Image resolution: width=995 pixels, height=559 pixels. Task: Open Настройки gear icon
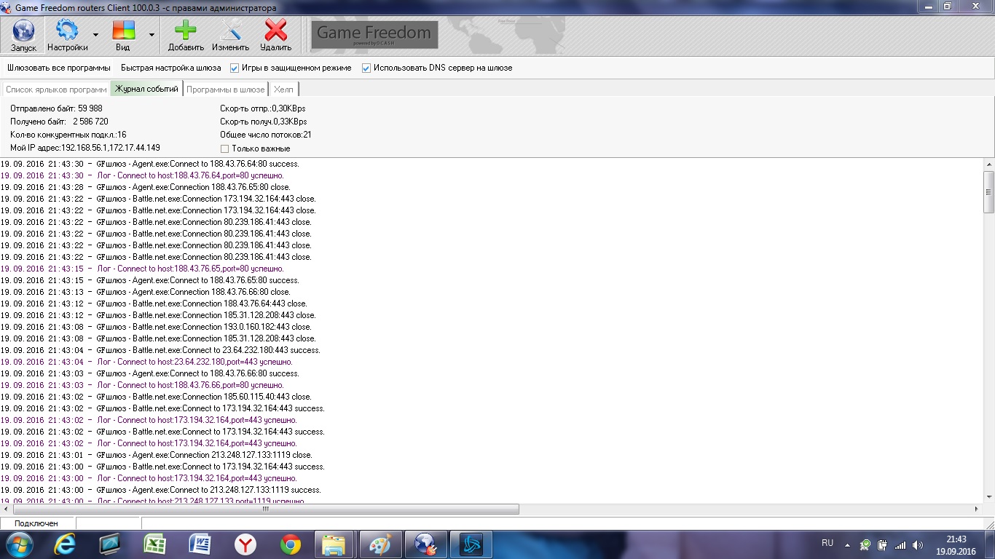click(x=67, y=31)
